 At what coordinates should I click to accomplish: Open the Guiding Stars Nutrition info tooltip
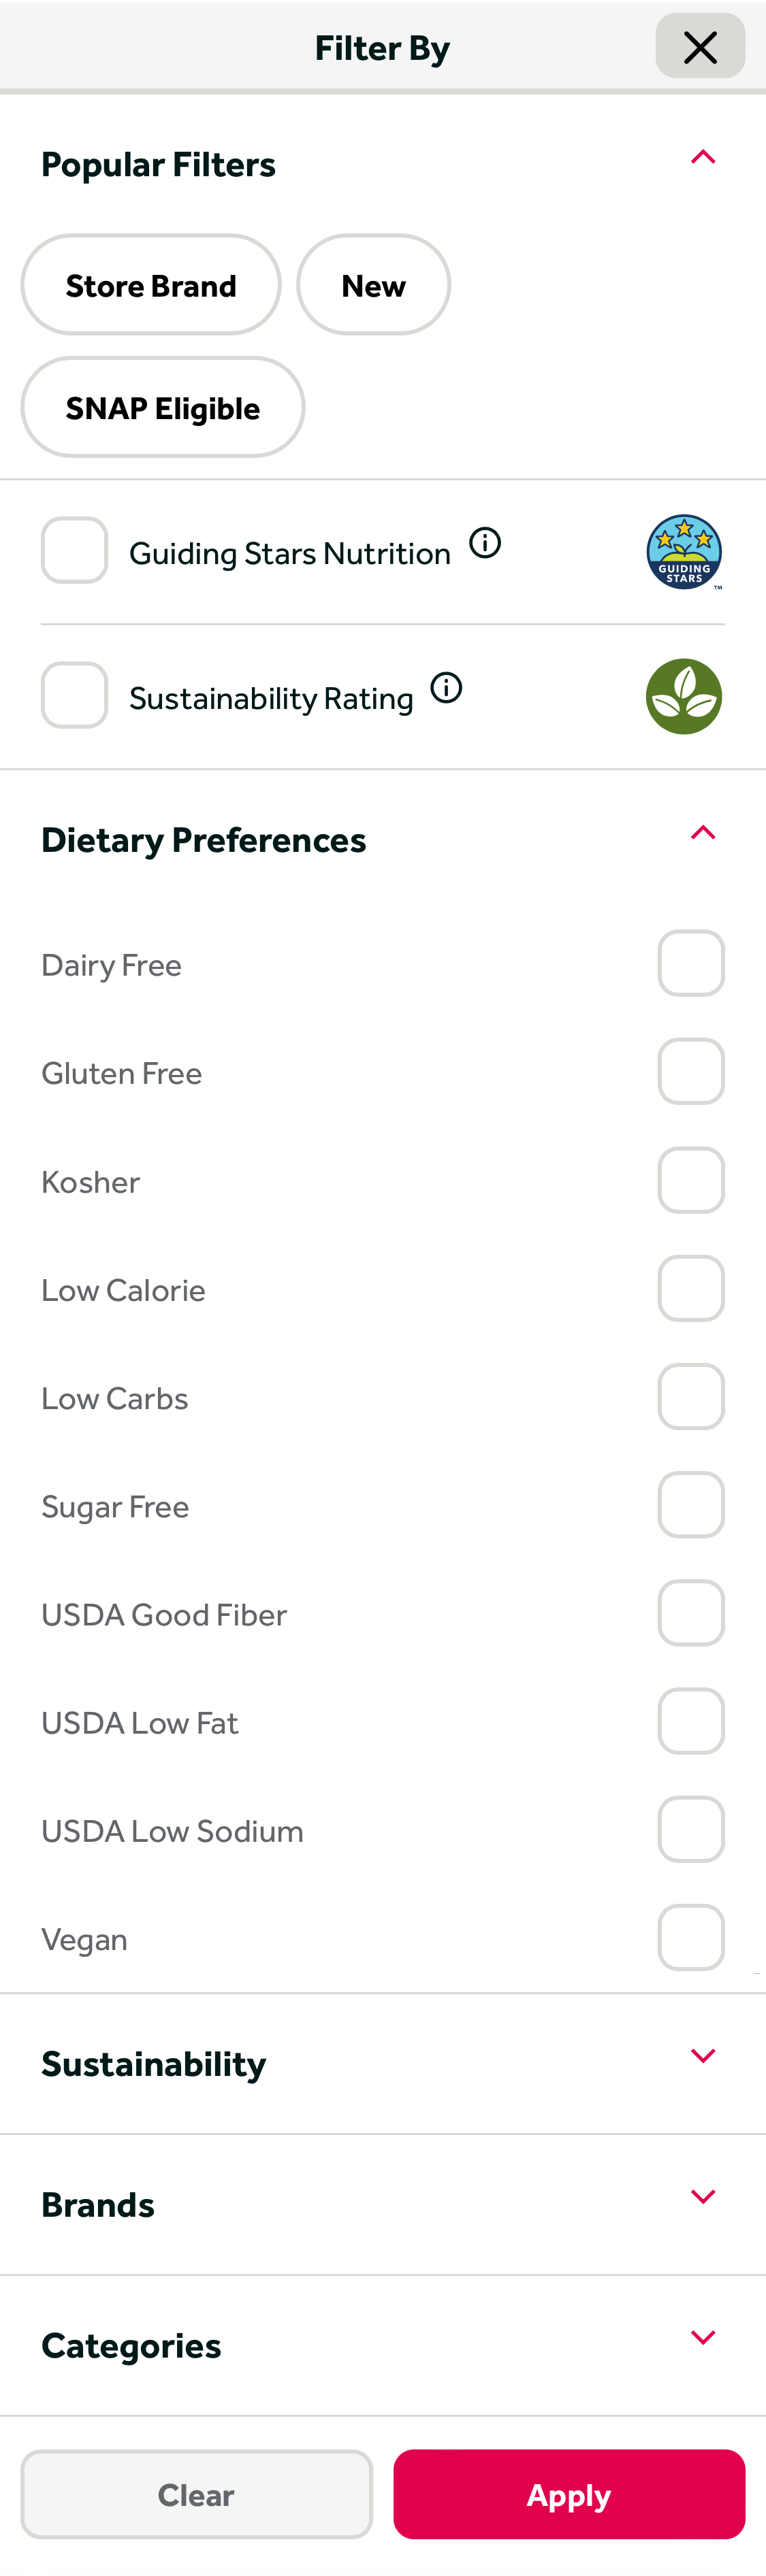coord(485,543)
